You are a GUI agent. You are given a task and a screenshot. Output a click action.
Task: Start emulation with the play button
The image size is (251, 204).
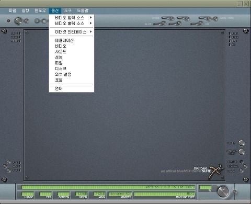tap(37, 21)
